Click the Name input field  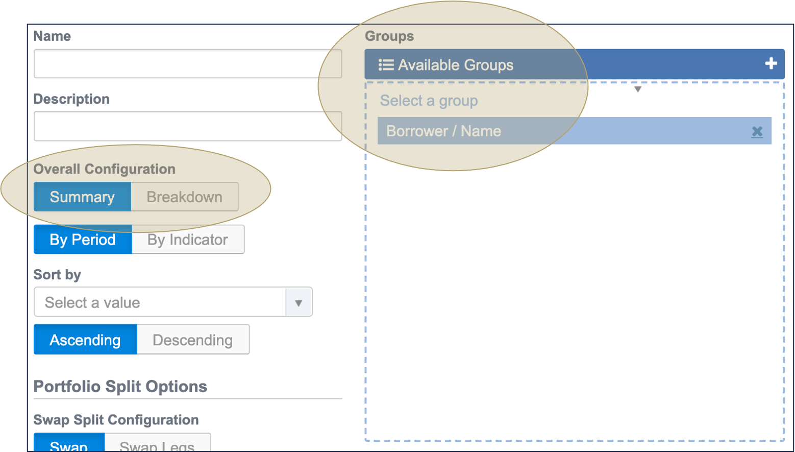(x=188, y=64)
